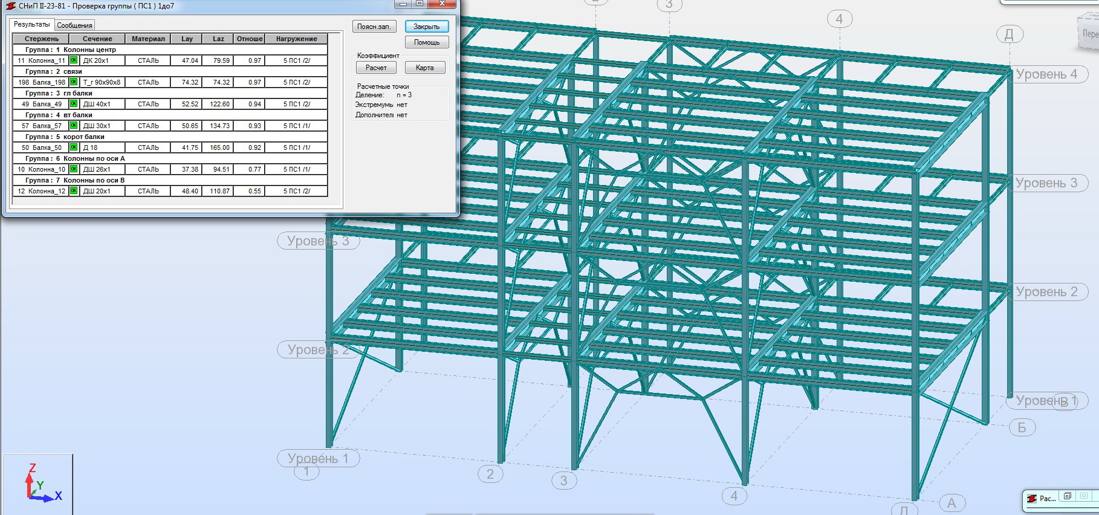Click green OK status icon for Балка_198
Viewport: 1099px width, 515px height.
[74, 82]
